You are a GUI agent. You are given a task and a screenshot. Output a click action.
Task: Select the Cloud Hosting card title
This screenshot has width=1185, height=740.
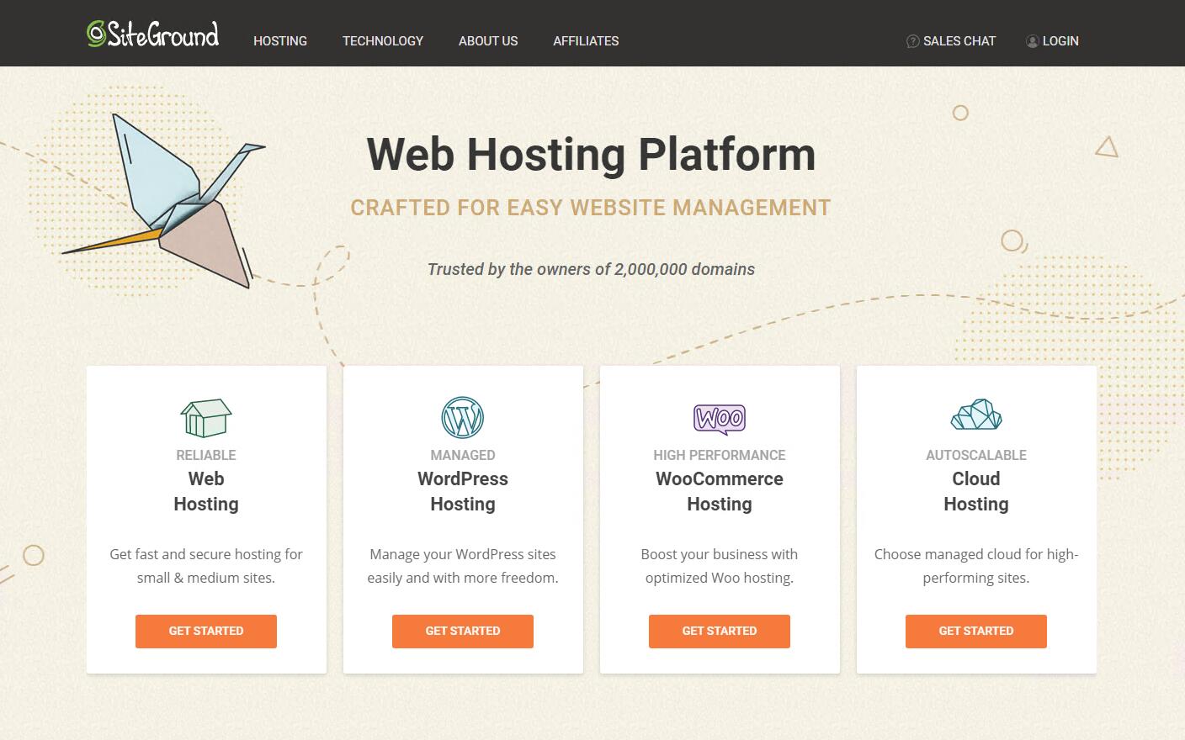[x=976, y=491]
